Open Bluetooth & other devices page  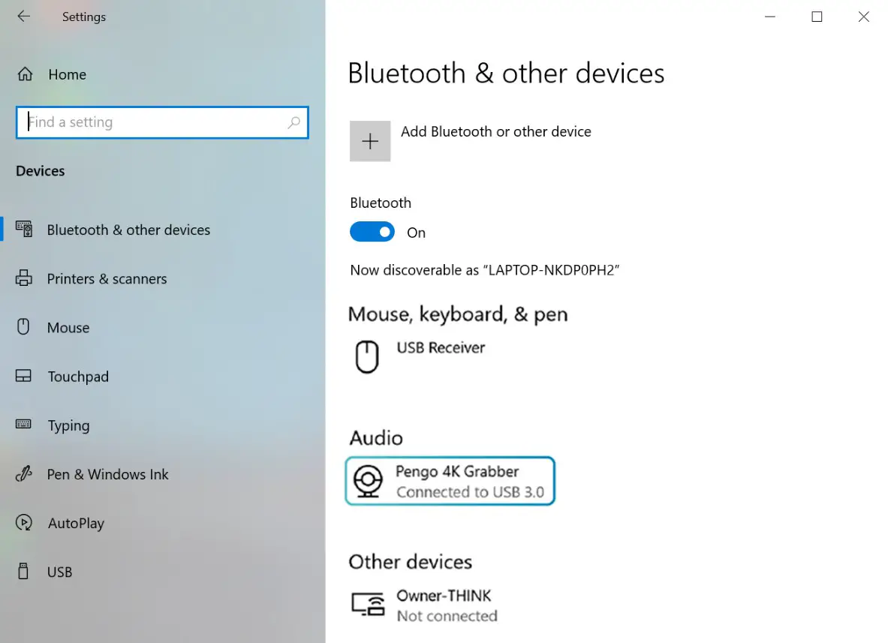(128, 230)
